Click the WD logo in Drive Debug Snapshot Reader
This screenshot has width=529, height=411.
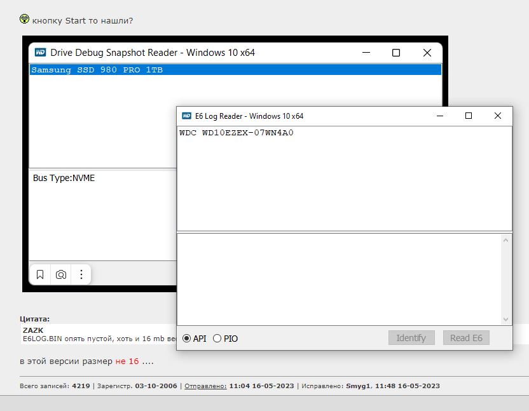40,52
